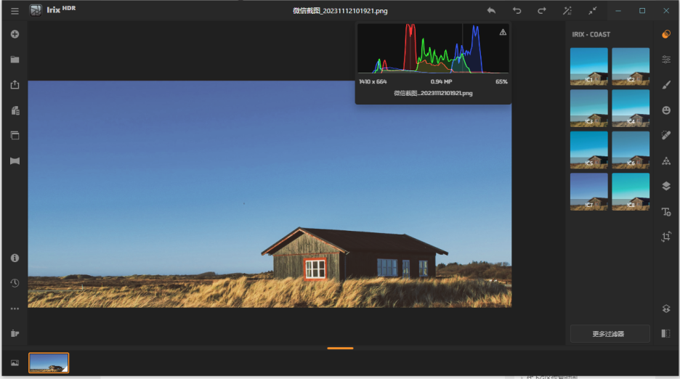Apply the IC4 coast filter
The width and height of the screenshot is (680, 379).
(631, 108)
